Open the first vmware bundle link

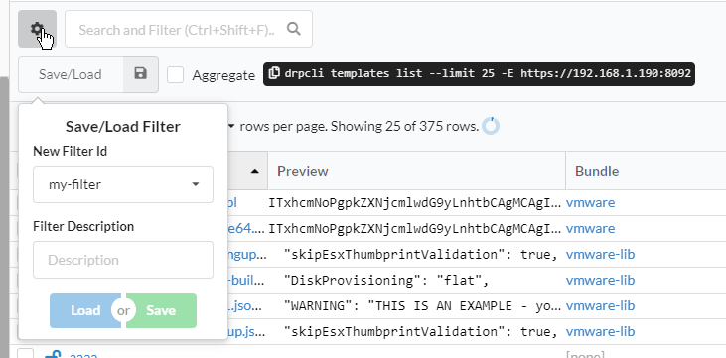(x=590, y=202)
